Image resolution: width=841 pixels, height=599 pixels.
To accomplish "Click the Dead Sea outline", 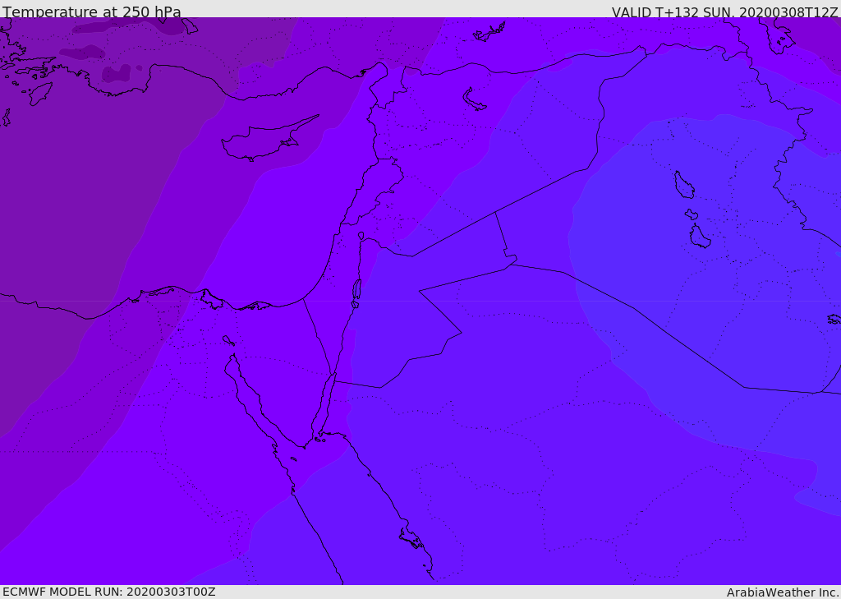I will [x=356, y=290].
